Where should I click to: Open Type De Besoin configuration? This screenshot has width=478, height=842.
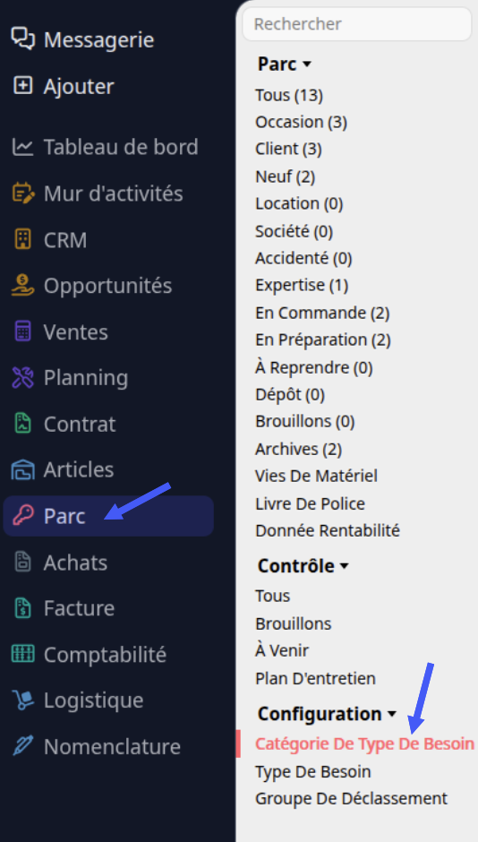tap(313, 771)
